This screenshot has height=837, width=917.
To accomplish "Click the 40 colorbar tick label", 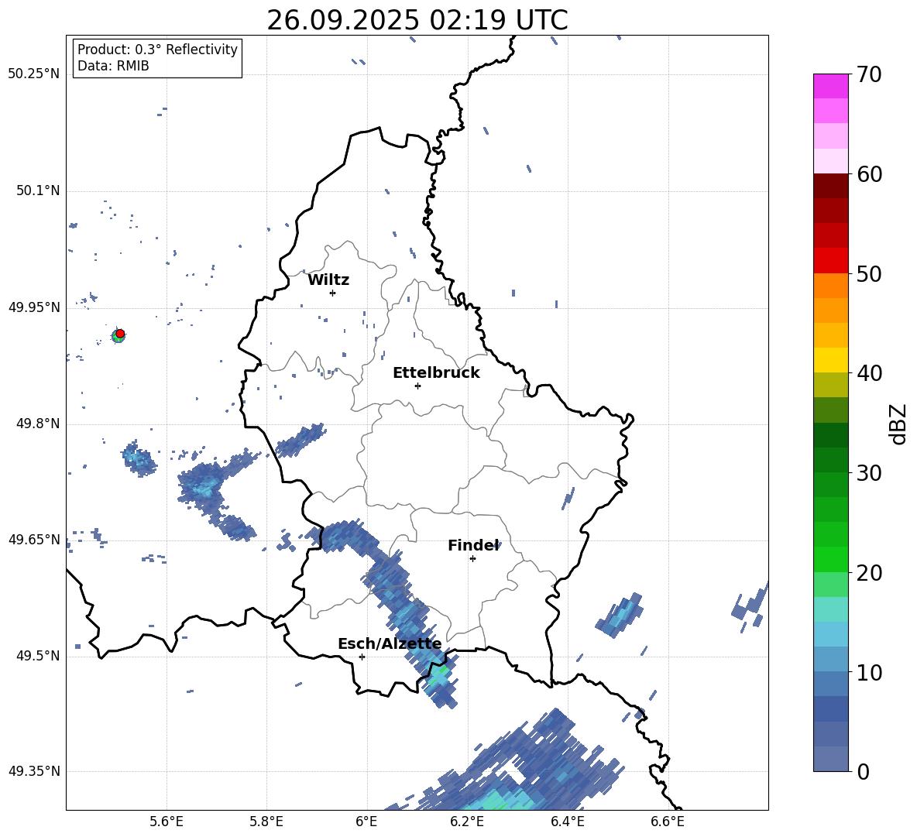I will tap(869, 373).
